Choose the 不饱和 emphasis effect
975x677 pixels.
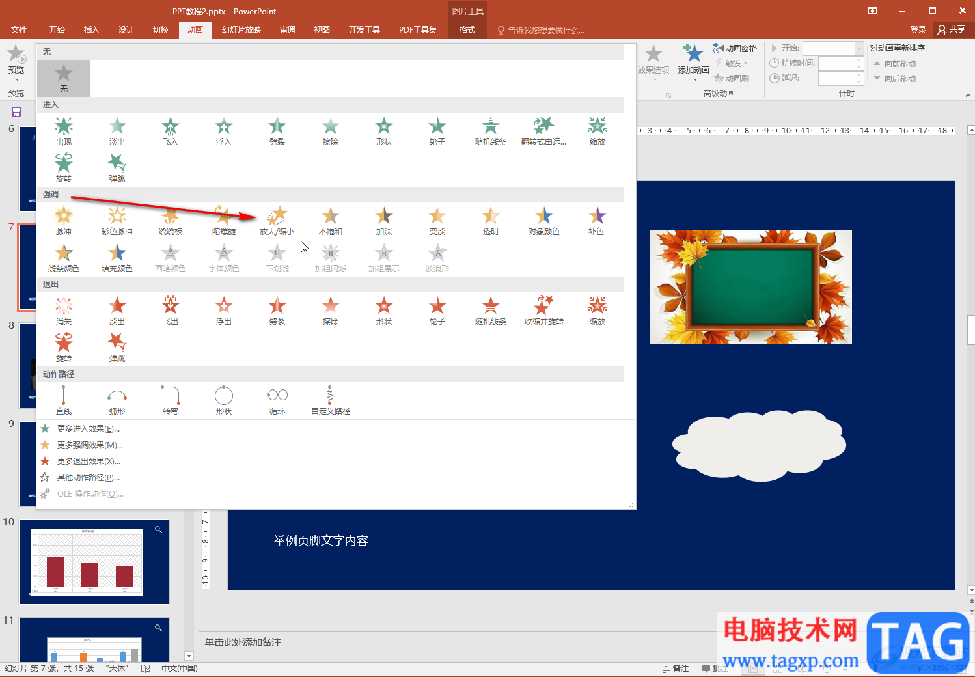331,221
